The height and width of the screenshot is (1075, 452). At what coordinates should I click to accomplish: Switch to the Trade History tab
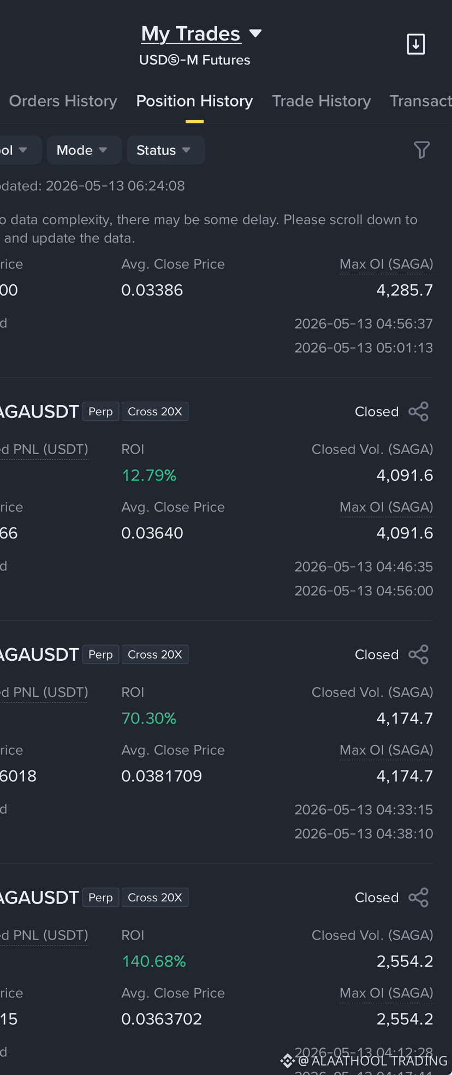pos(322,101)
